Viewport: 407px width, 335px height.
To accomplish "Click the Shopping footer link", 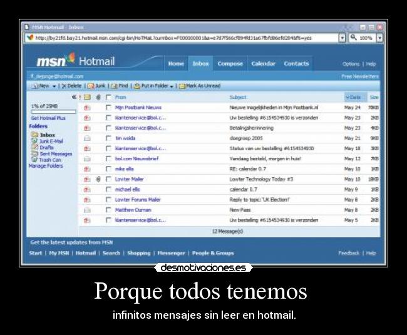I will pyautogui.click(x=139, y=253).
